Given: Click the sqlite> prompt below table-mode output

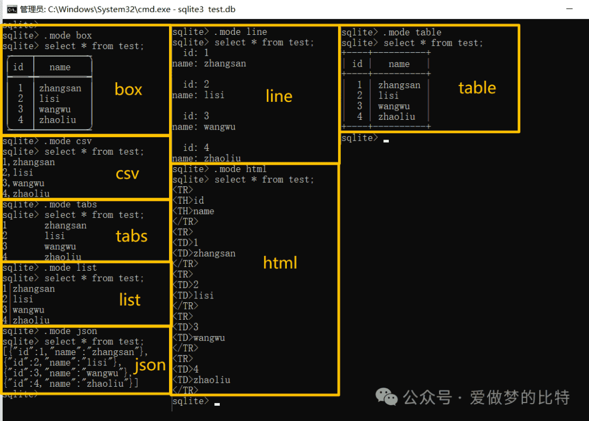Looking at the screenshot, I should point(360,138).
